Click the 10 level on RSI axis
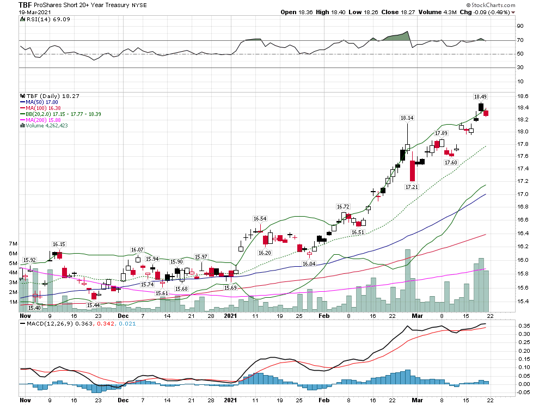Image resolution: width=539 pixels, height=405 pixels. coord(520,82)
